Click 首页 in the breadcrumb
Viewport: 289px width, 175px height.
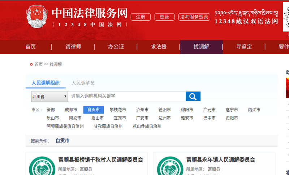click(x=39, y=64)
